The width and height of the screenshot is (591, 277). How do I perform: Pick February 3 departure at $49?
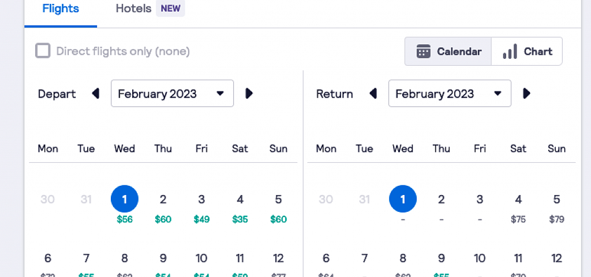pyautogui.click(x=201, y=208)
